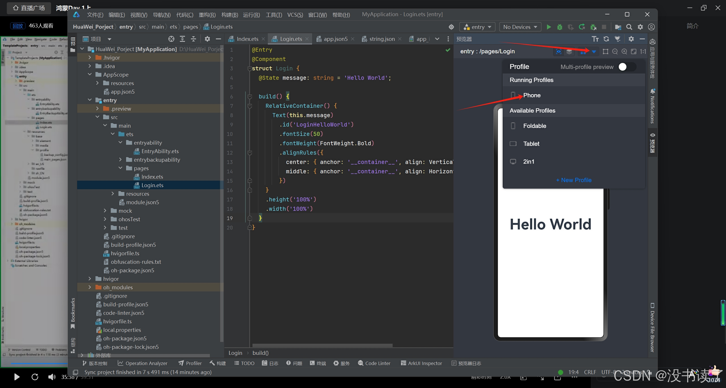The height and width of the screenshot is (388, 726).
Task: Open the search magnifier in toolbar
Action: 629,27
